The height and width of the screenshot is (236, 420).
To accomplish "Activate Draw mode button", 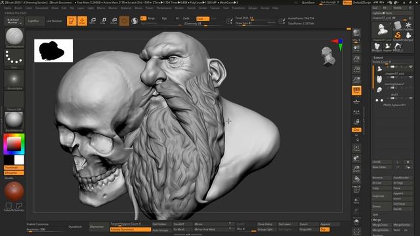I will point(82,21).
